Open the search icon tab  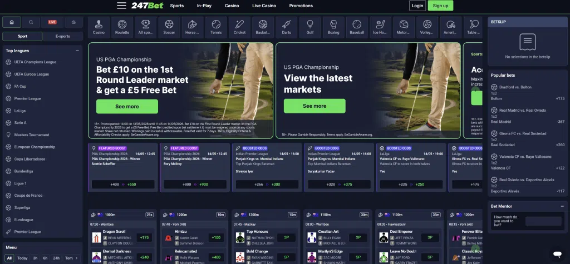(31, 22)
